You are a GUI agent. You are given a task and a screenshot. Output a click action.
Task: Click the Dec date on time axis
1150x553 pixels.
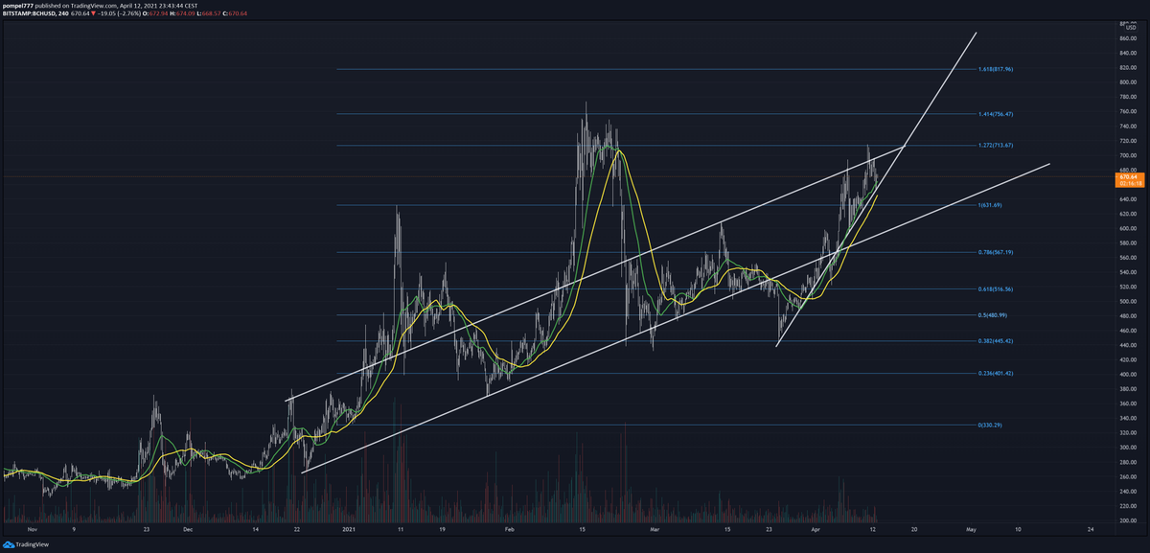[x=187, y=529]
